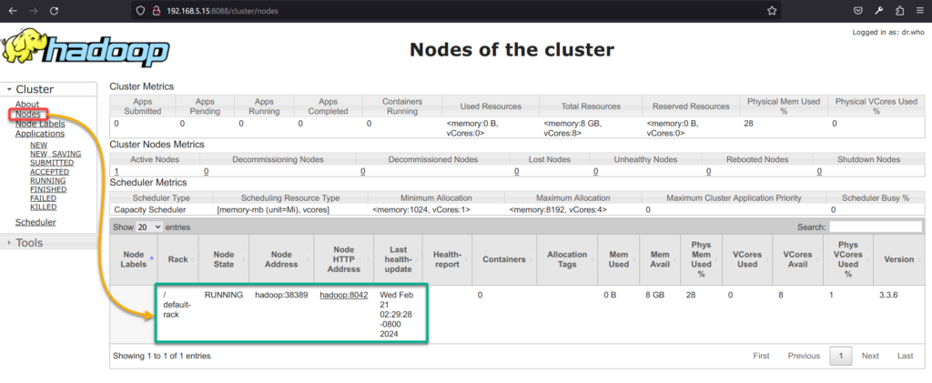This screenshot has width=932, height=383.
Task: Sort the table by Node State column
Action: 223,258
